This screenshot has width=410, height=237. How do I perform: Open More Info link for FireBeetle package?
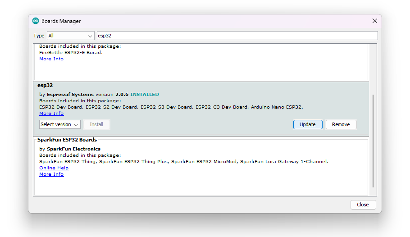tap(51, 59)
